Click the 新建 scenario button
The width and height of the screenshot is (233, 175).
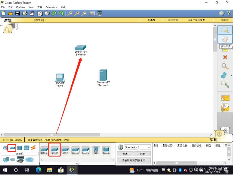pos(125,154)
